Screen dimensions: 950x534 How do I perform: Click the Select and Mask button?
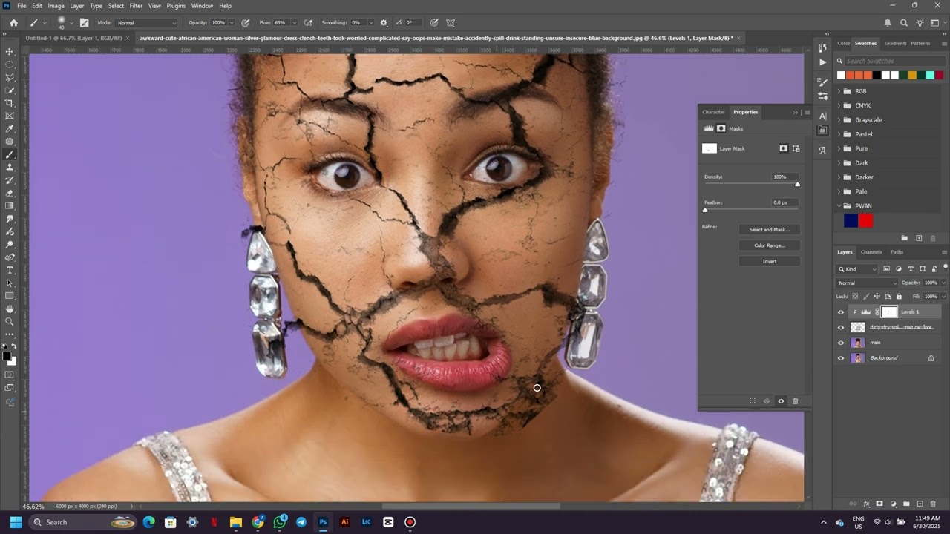pyautogui.click(x=769, y=230)
